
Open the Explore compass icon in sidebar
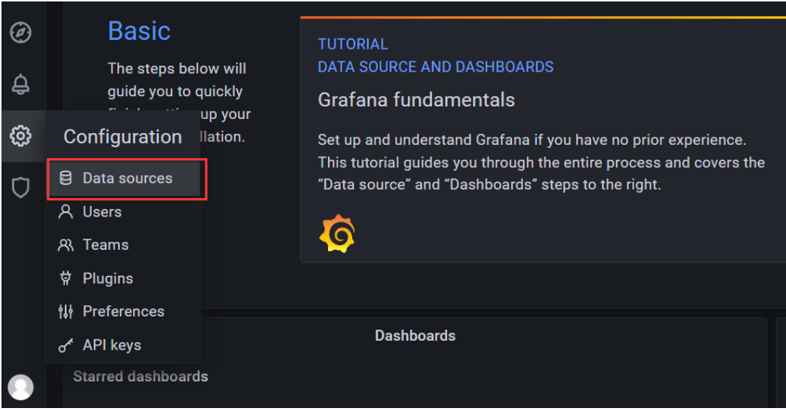coord(21,32)
